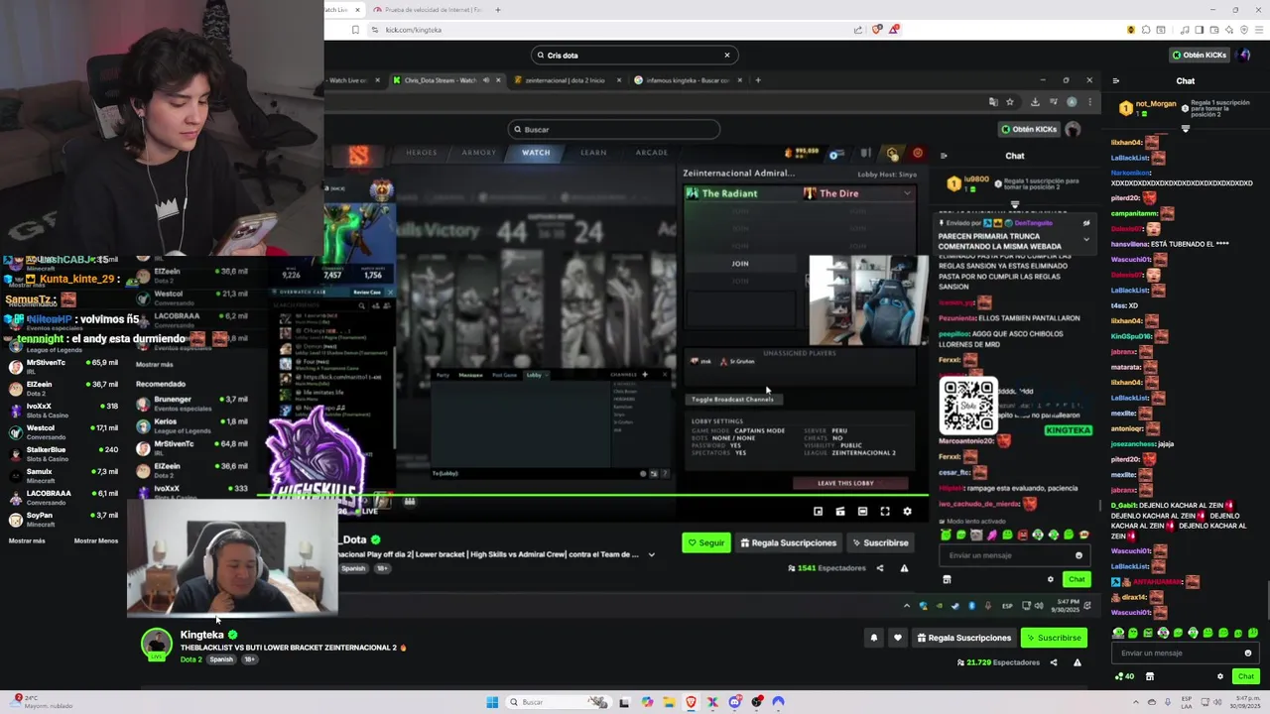Open the Dota WATCH menu tab
This screenshot has width=1270, height=714.
pos(536,153)
